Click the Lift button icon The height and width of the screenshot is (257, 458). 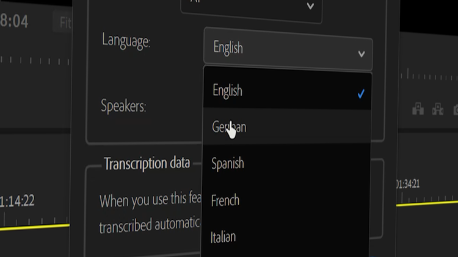point(418,109)
